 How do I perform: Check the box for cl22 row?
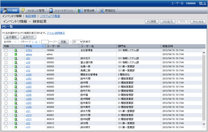6,123
